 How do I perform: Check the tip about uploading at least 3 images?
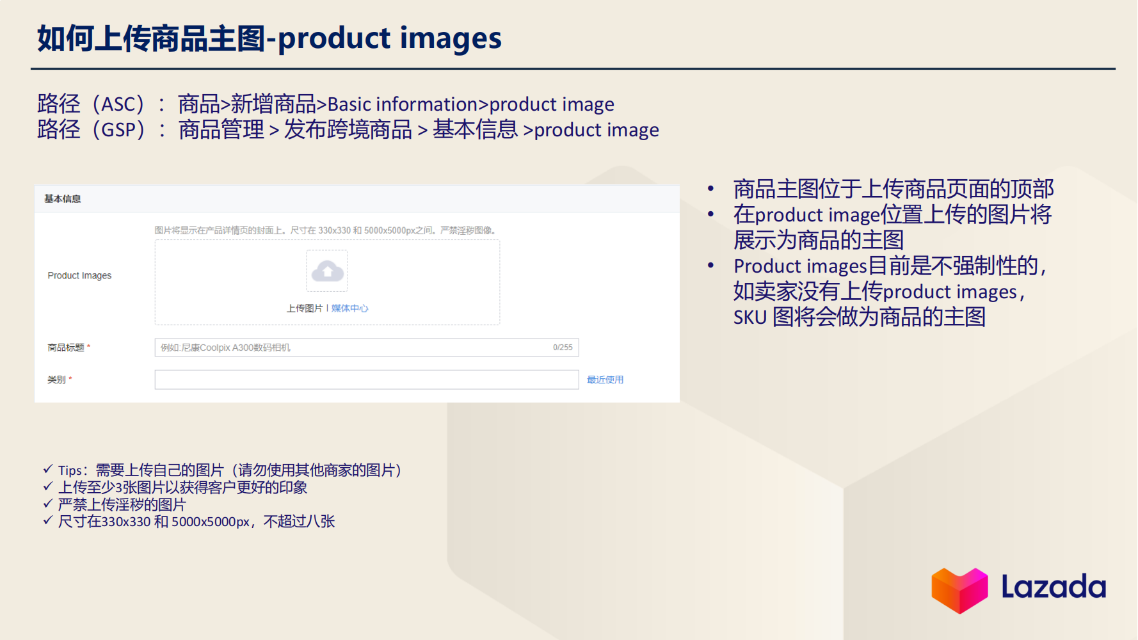(x=48, y=487)
